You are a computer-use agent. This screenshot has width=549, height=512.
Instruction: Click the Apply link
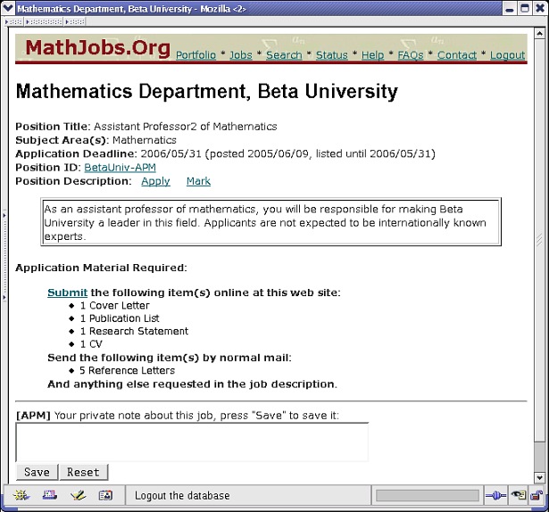pyautogui.click(x=156, y=181)
